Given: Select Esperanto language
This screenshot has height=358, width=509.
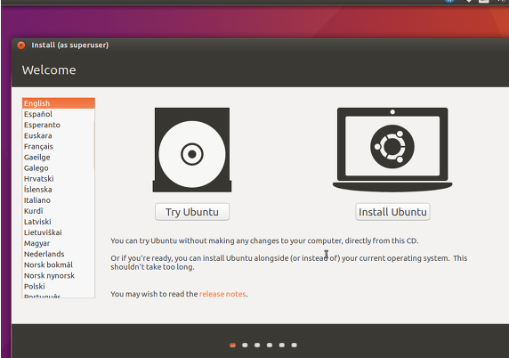Looking at the screenshot, I should click(x=59, y=125).
